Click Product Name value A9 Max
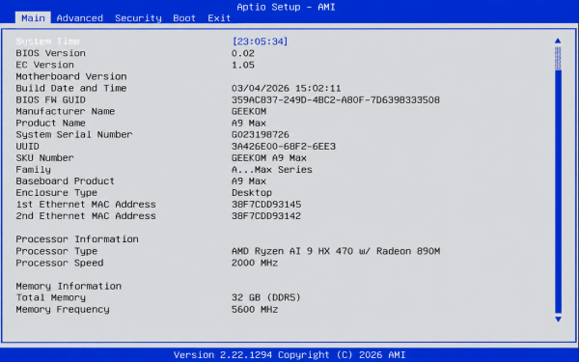This screenshot has height=362, width=579. (249, 123)
